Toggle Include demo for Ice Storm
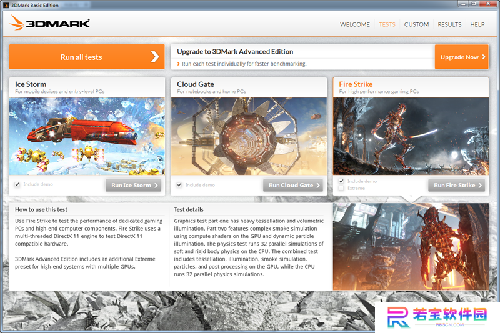 click(x=17, y=184)
